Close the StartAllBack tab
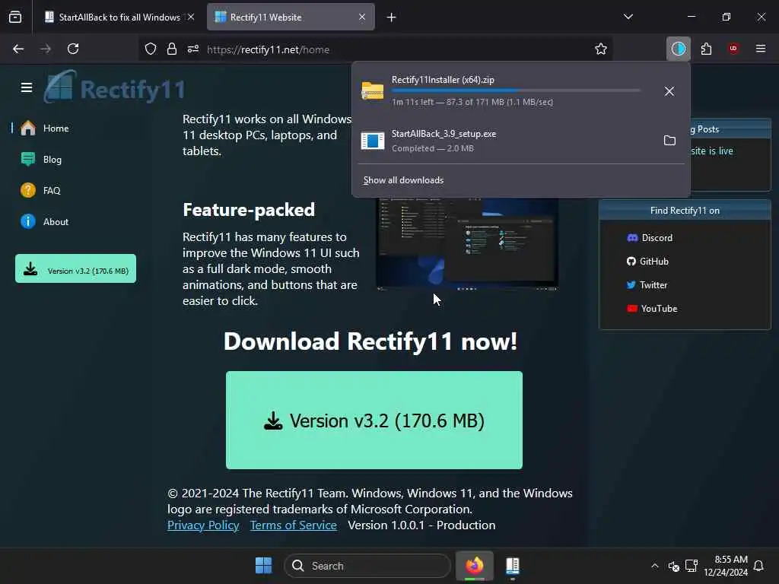779x584 pixels. 191,17
